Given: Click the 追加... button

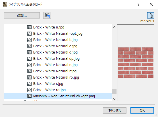Looking at the screenshot, I should 22,15.
